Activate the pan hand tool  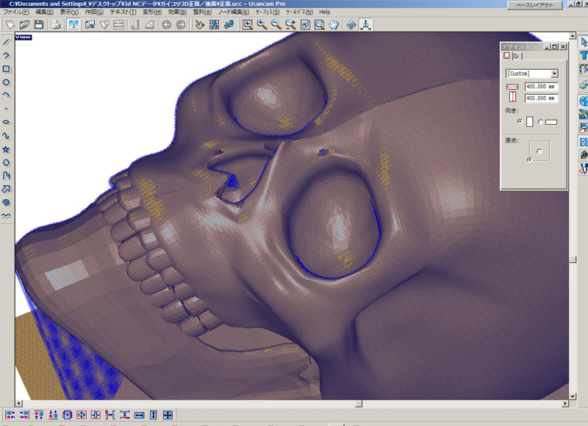coord(334,25)
